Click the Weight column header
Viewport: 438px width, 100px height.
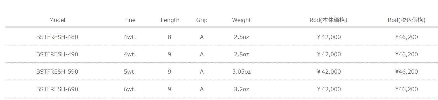(x=241, y=20)
